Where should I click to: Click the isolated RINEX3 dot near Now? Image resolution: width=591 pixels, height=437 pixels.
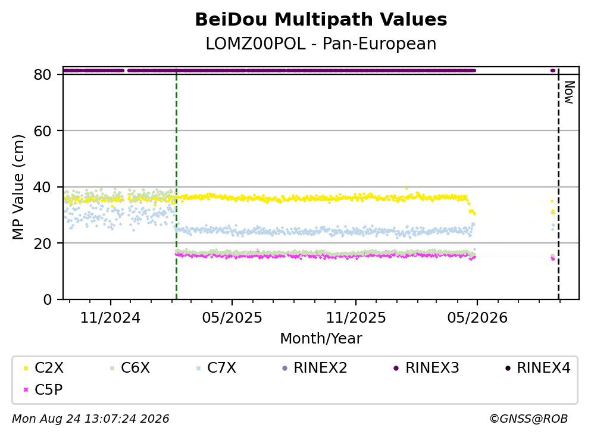pos(553,70)
